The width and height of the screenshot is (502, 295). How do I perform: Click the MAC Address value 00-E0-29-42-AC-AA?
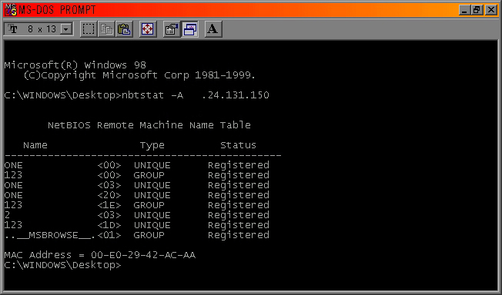(143, 255)
